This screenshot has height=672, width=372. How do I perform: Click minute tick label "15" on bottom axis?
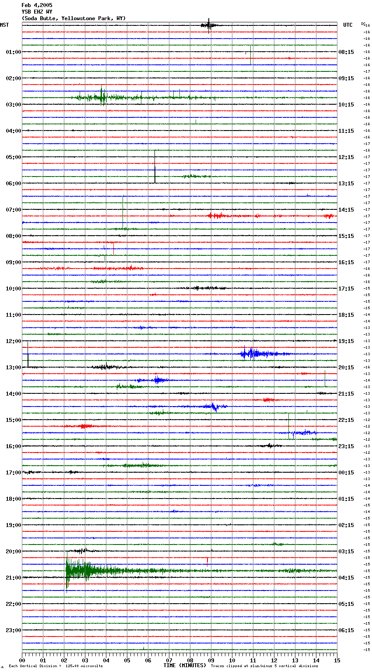coord(337,660)
